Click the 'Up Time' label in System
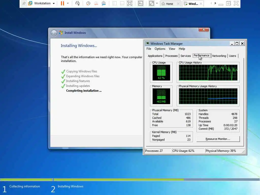260x195 pixels. [203, 125]
